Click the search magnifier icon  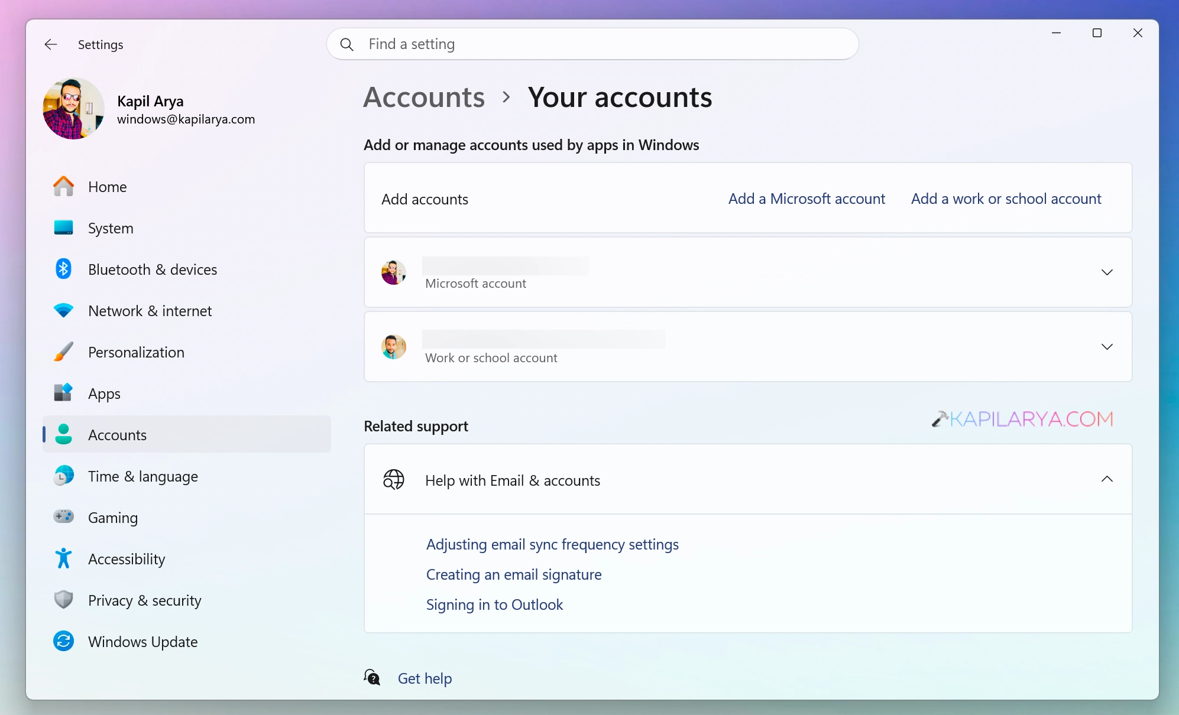(x=347, y=44)
